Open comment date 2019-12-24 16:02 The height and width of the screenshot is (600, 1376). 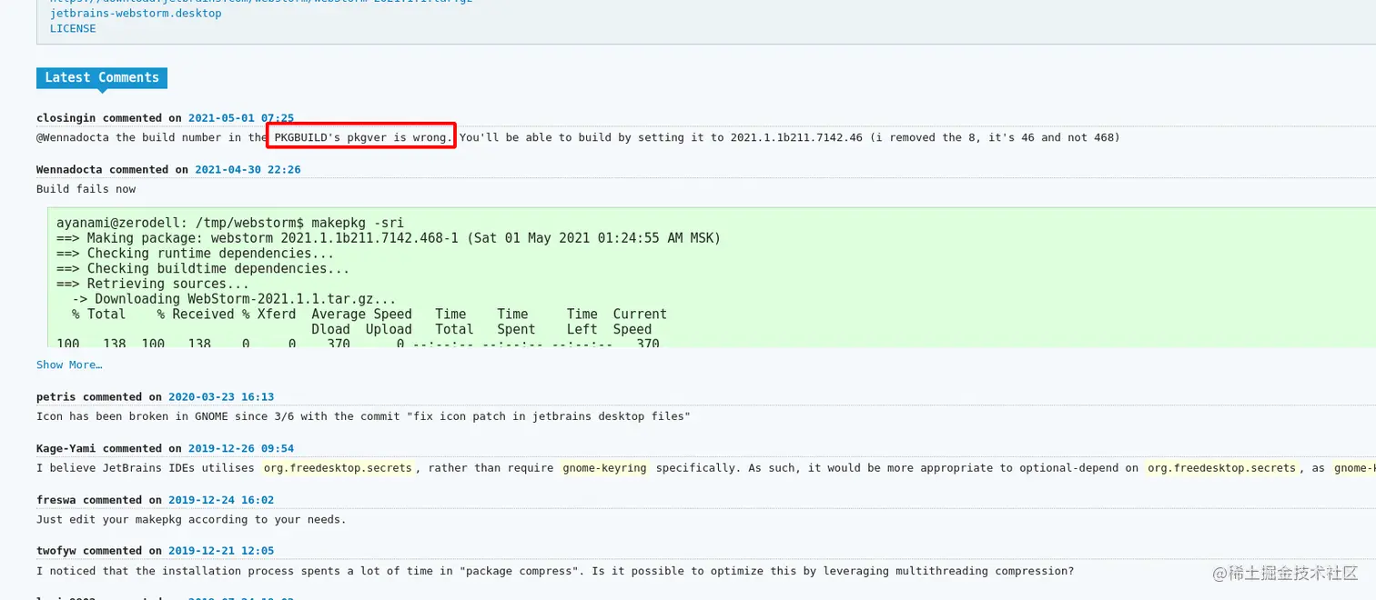[x=221, y=500]
